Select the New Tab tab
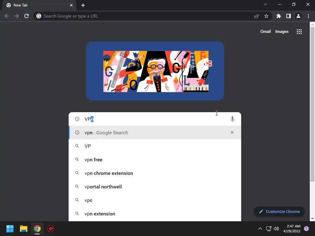This screenshot has height=236, width=315. coord(39,5)
